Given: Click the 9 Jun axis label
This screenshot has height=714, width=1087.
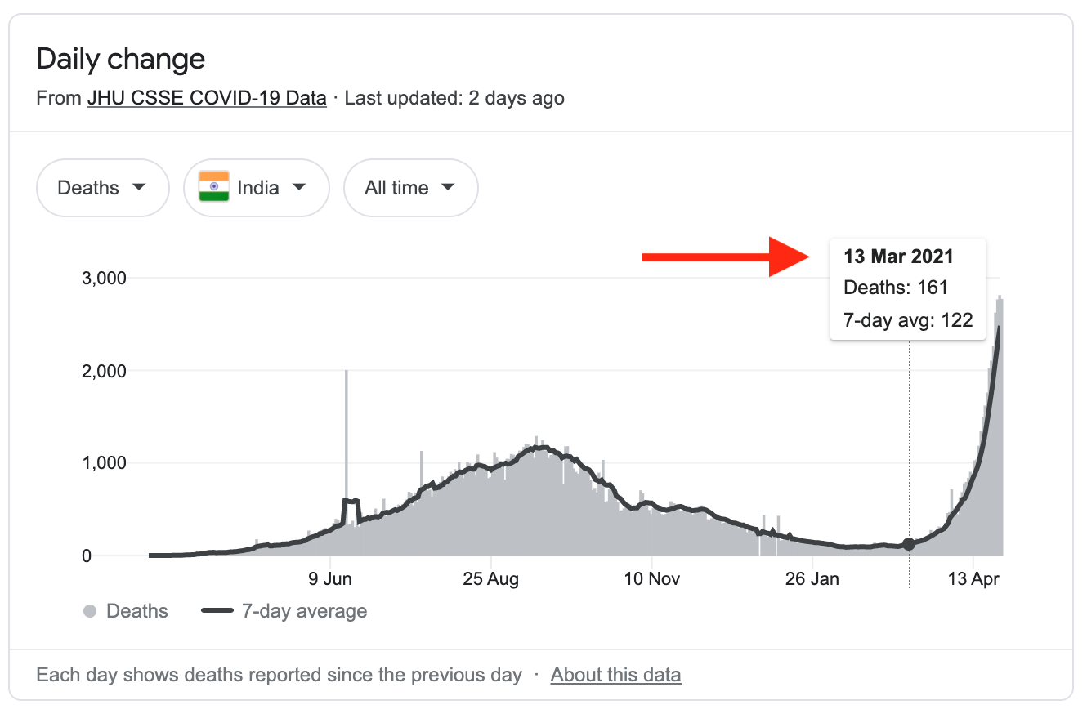Looking at the screenshot, I should pos(330,580).
